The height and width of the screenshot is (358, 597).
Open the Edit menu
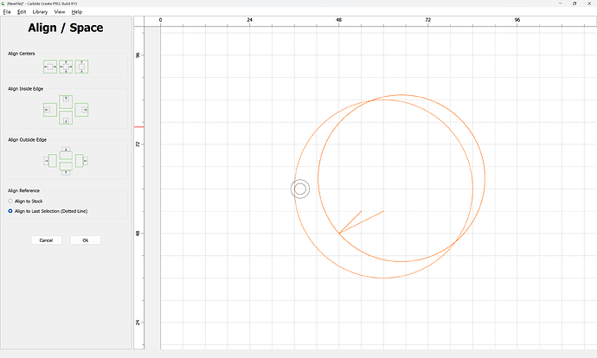pos(22,12)
